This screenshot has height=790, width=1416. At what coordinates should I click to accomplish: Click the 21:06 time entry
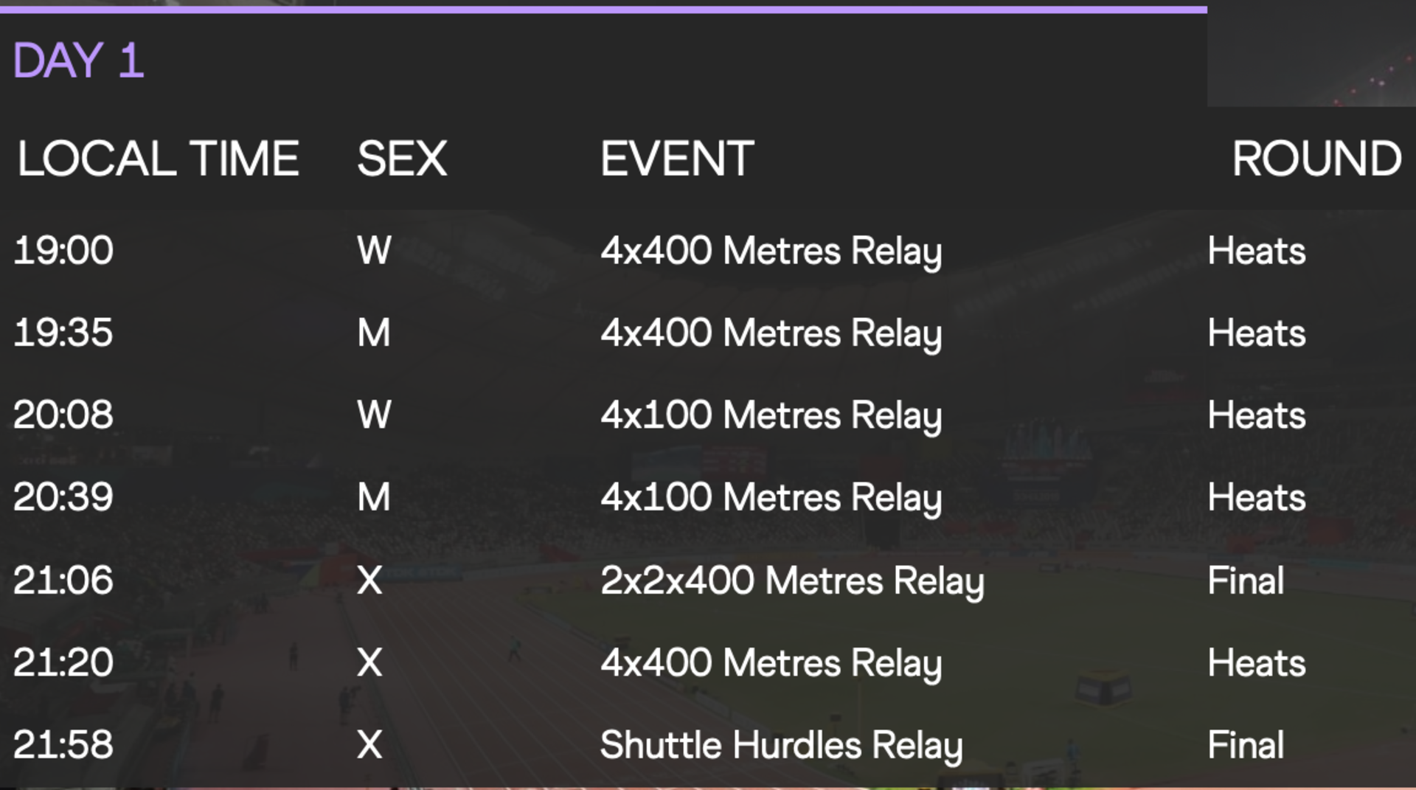pyautogui.click(x=63, y=580)
